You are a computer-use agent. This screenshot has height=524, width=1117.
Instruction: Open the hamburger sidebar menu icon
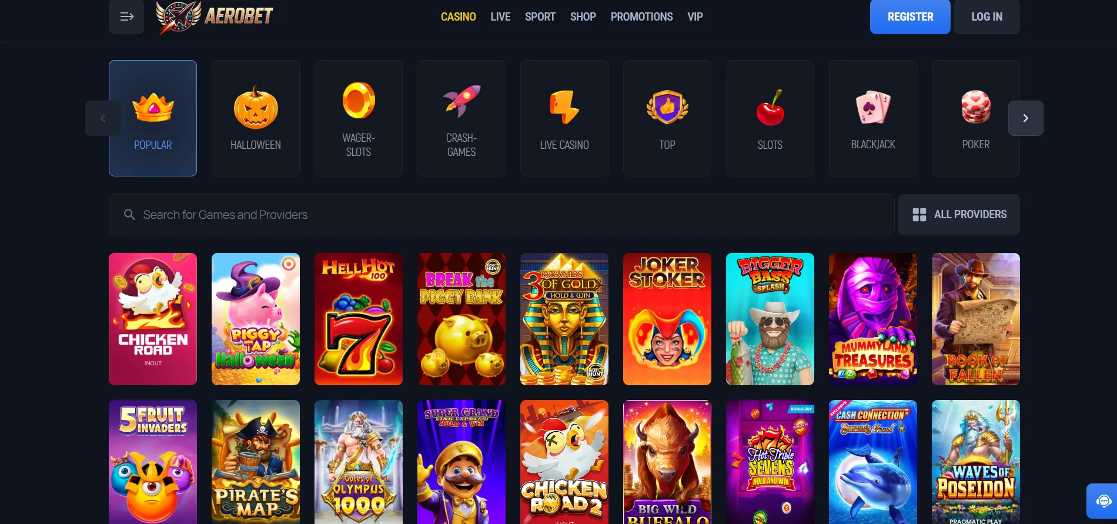126,16
